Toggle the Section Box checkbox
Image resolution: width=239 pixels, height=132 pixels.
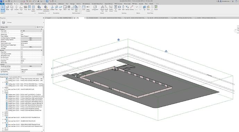coord(22,63)
